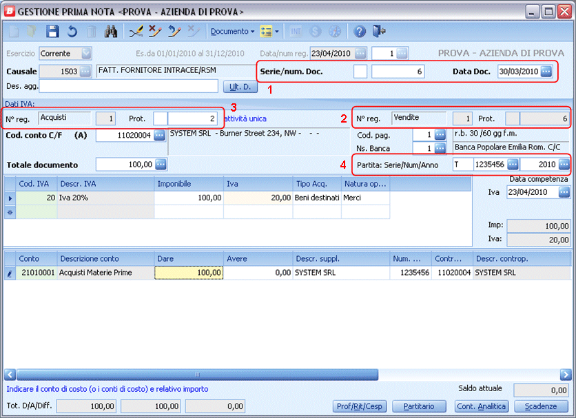Open the Help question mark icon
This screenshot has height=418, width=576.
(x=359, y=32)
